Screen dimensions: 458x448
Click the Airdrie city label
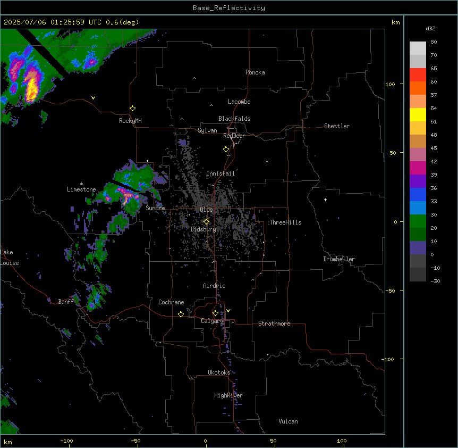215,286
